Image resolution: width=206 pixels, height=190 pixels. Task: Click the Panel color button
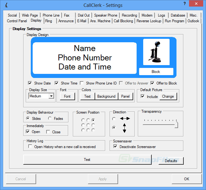126,96
